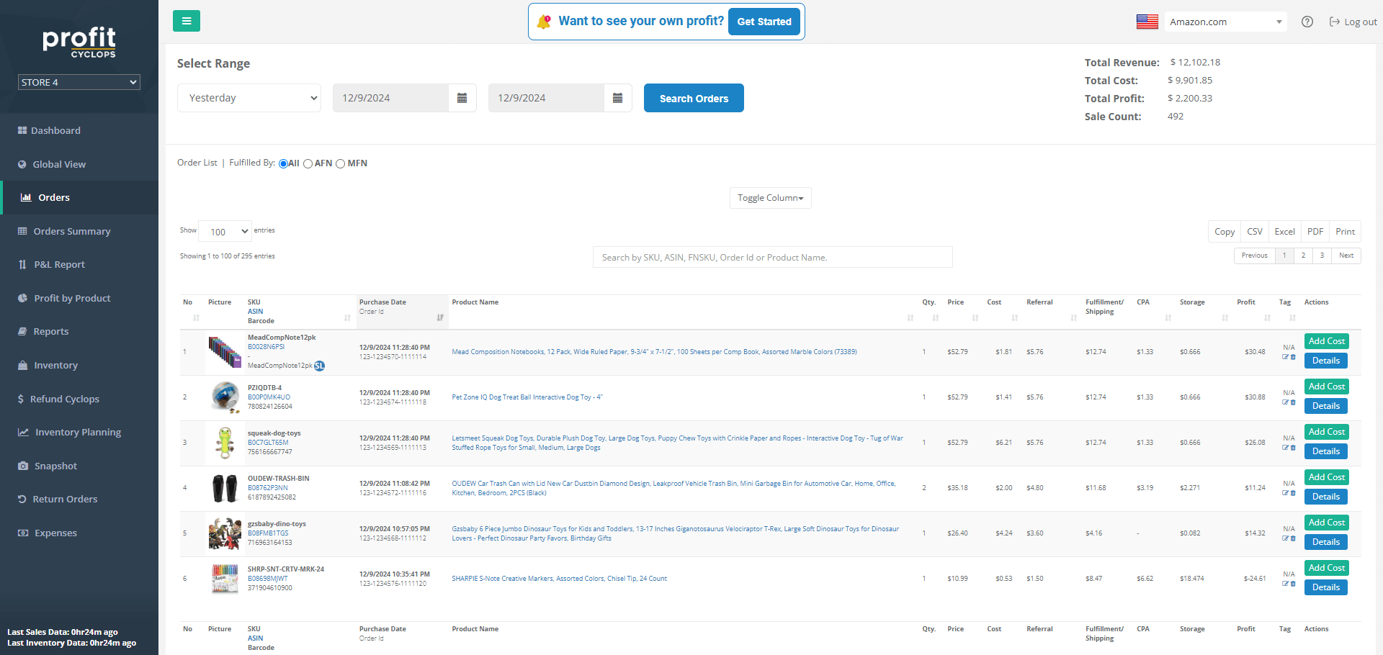Delete tag trash icon for MeadCompNote12pk row
The height and width of the screenshot is (655, 1383).
coord(1293,357)
